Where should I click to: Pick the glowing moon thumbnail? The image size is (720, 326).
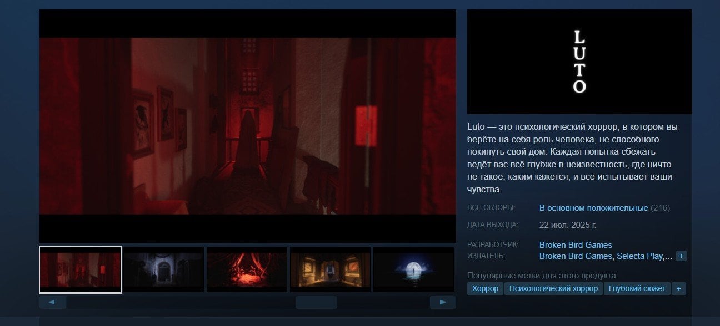click(x=413, y=269)
